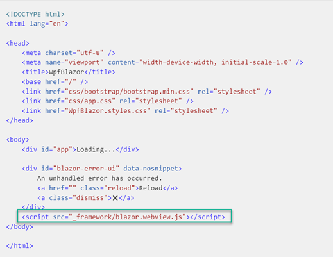Image resolution: width=333 pixels, height=257 pixels.
Task: Click the dismiss X symbol
Action: (115, 198)
